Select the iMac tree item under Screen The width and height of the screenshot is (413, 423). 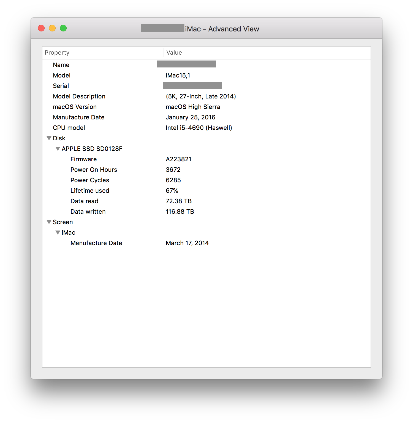click(68, 232)
